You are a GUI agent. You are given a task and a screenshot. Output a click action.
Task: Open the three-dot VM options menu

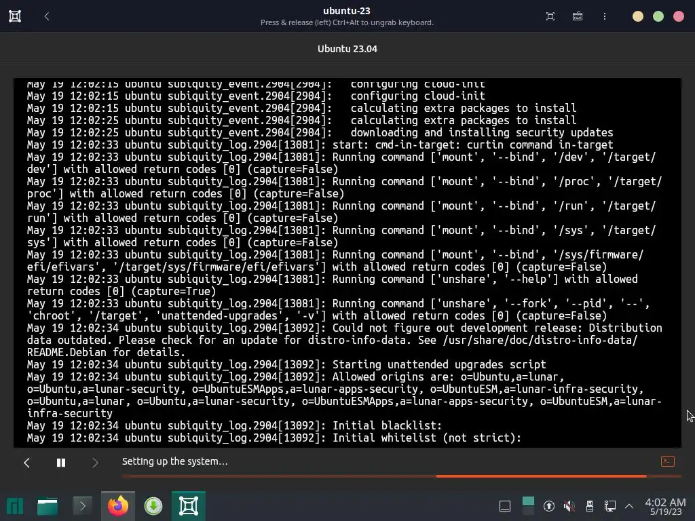point(605,16)
